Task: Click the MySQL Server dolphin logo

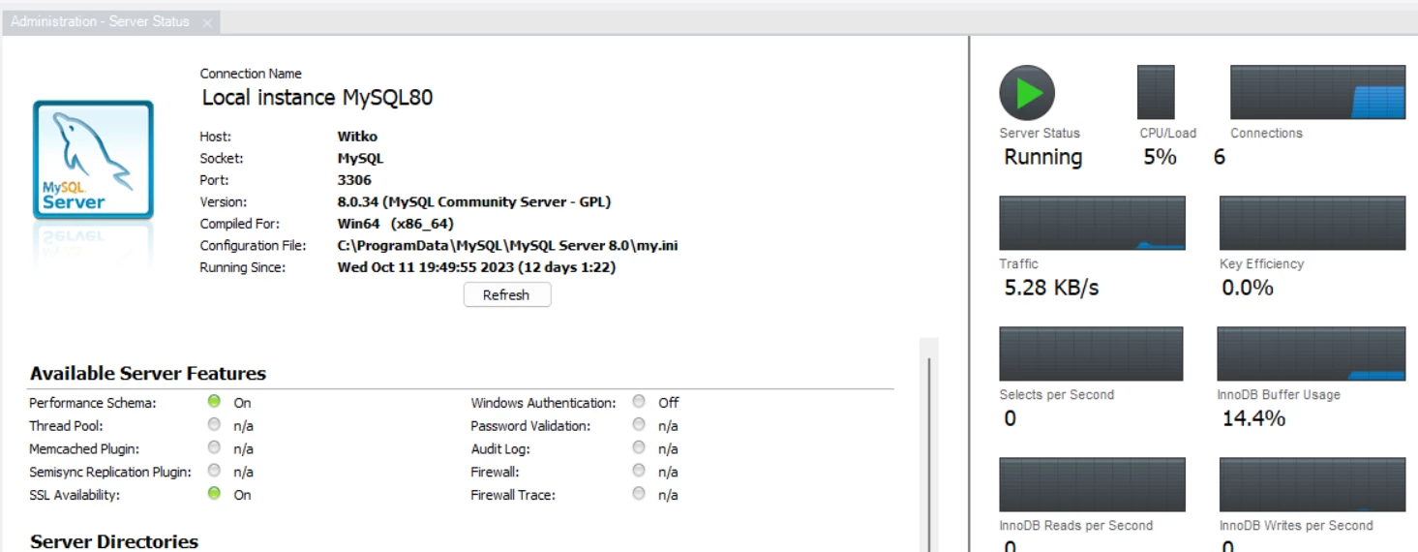Action: pyautogui.click(x=93, y=159)
